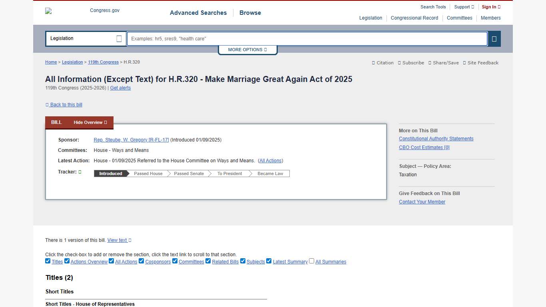Uncheck the Related Bills checkbox
The height and width of the screenshot is (307, 546).
(208, 261)
